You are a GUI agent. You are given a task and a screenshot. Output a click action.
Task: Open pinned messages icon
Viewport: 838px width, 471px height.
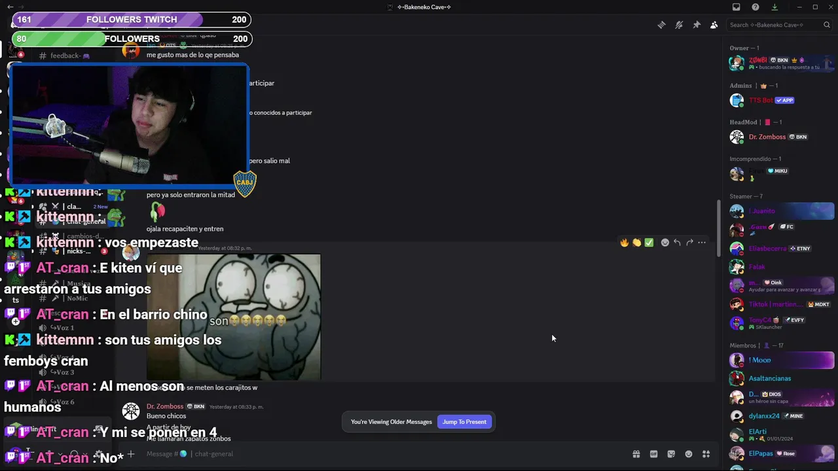coord(697,25)
